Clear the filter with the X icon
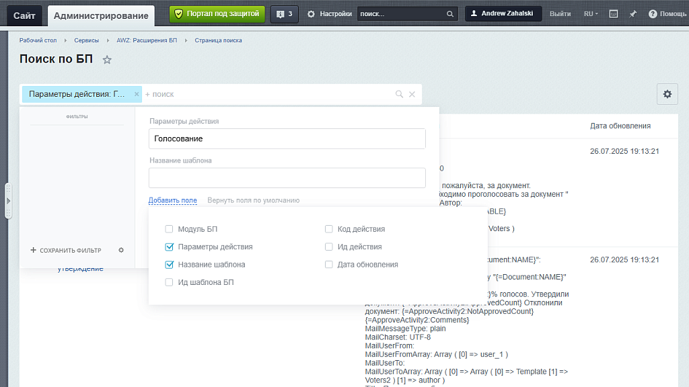 (412, 94)
